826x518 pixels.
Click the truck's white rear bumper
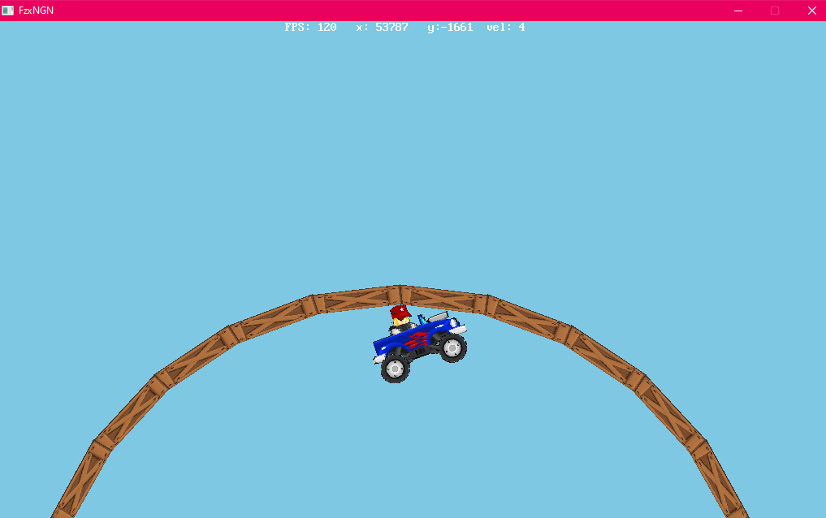378,358
